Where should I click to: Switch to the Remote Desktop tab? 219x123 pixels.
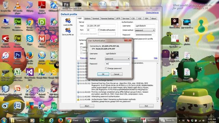107,18
